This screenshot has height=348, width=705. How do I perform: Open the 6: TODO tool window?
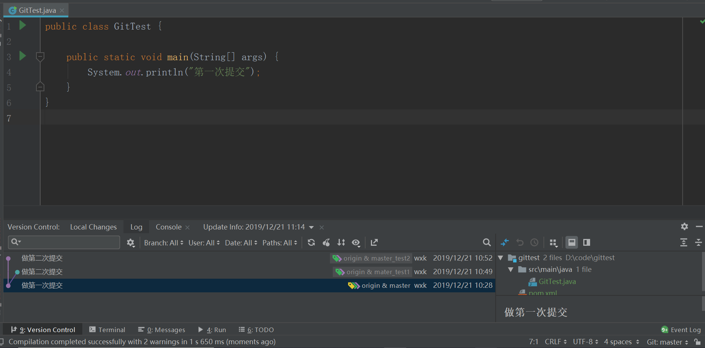pos(256,330)
